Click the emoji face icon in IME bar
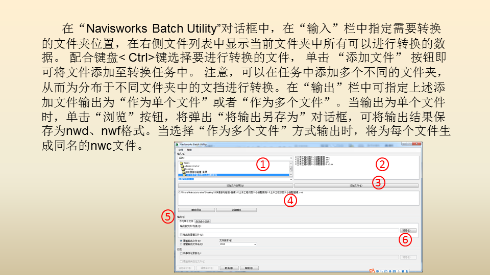 (386, 271)
